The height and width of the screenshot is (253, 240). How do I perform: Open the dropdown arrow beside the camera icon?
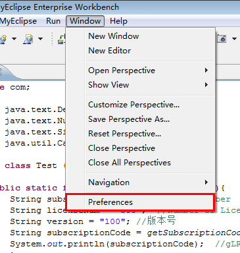[x=234, y=39]
